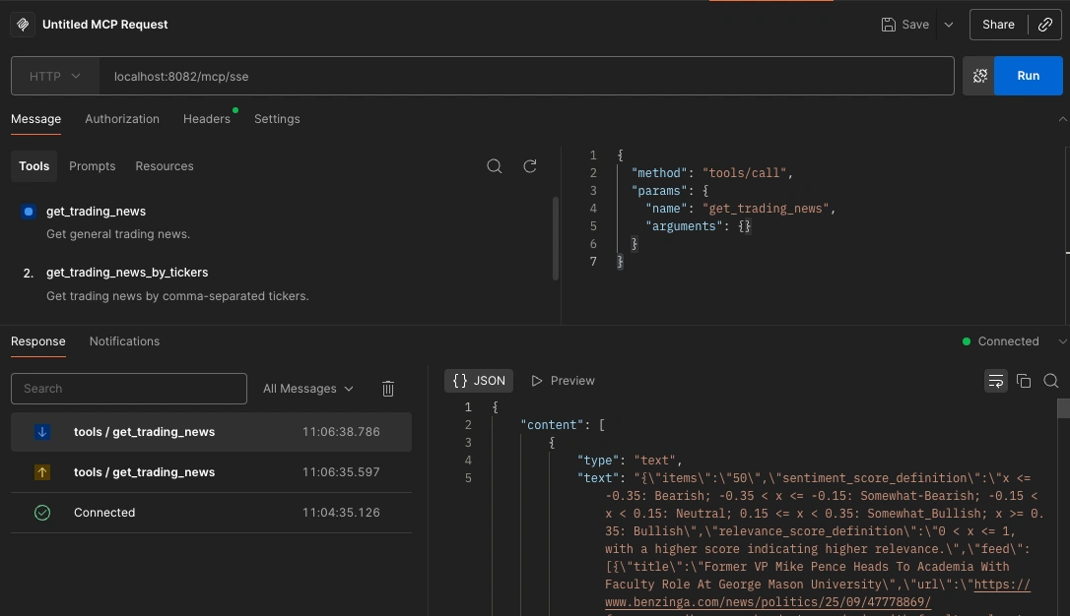Click the Share button

pos(998,25)
